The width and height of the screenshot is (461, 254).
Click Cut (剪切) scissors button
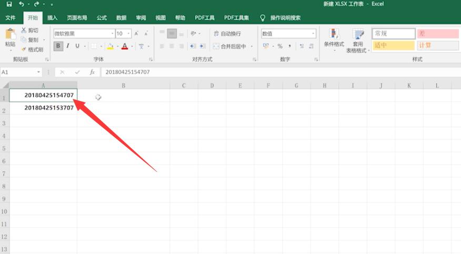click(x=29, y=31)
